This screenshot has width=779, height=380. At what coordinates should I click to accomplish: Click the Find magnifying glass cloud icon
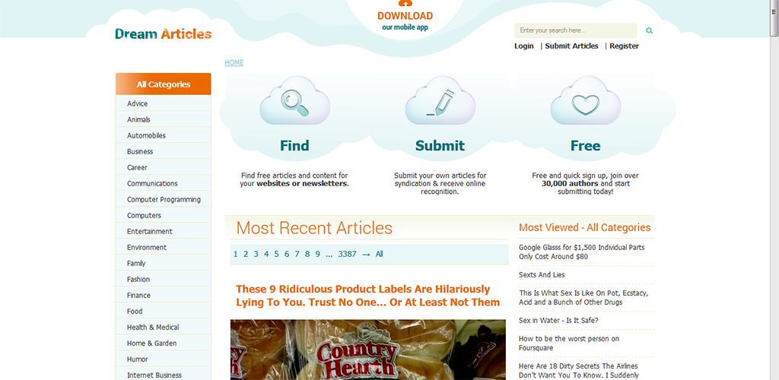[294, 101]
